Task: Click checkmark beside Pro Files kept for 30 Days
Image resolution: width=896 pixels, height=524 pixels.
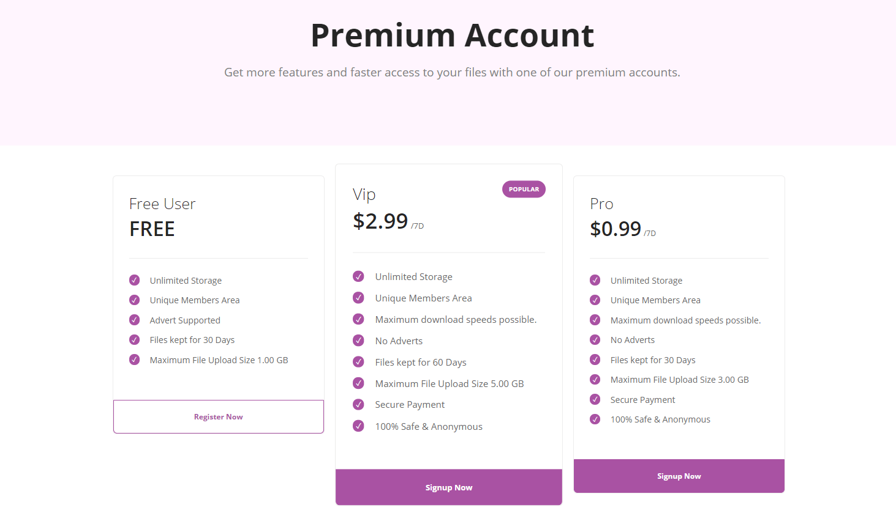Action: [x=595, y=360]
